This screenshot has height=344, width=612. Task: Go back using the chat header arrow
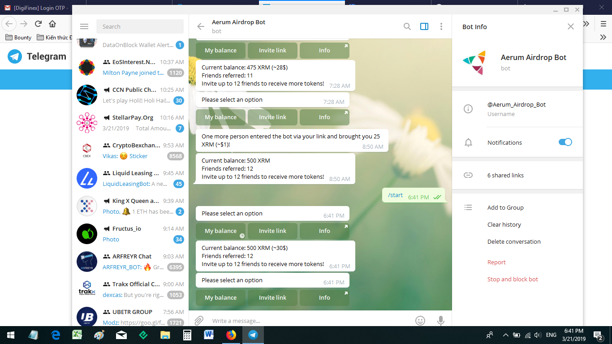201,26
